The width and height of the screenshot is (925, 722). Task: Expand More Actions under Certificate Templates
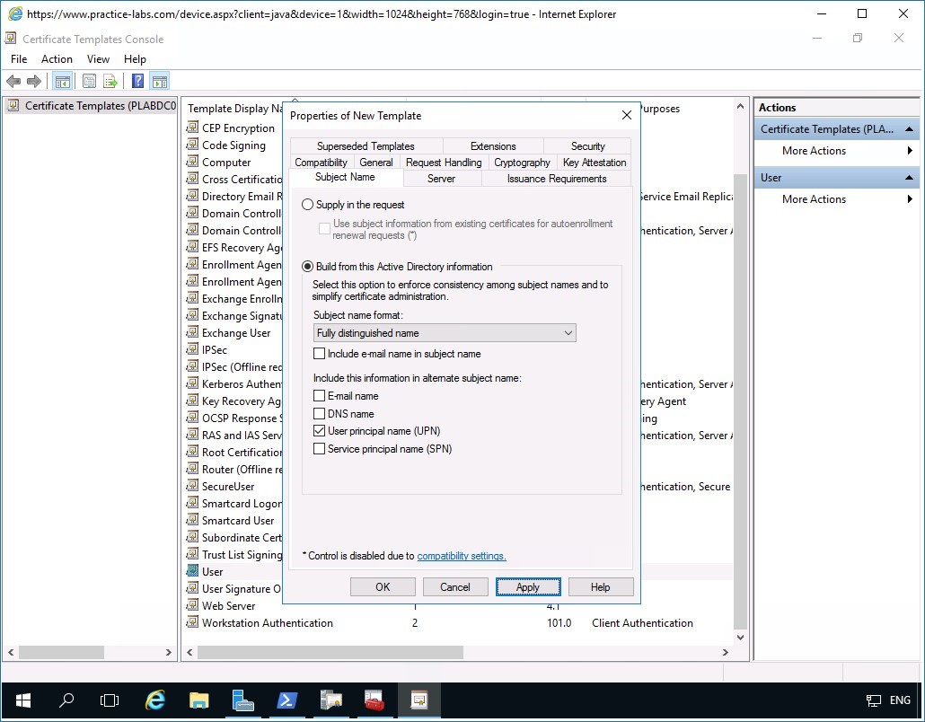(x=815, y=151)
